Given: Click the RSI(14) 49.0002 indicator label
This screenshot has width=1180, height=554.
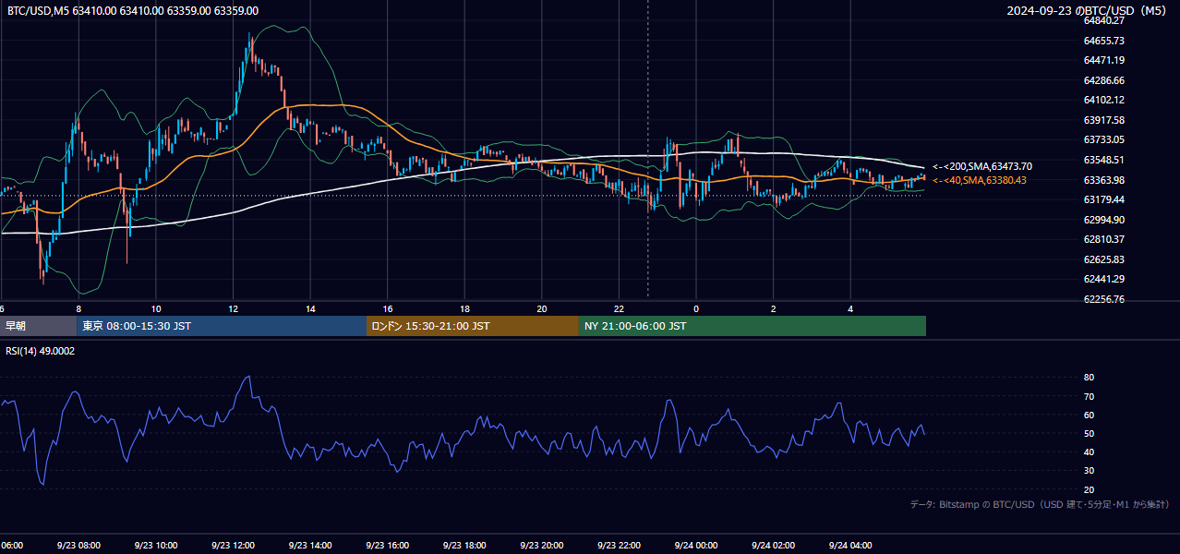Looking at the screenshot, I should coord(41,351).
